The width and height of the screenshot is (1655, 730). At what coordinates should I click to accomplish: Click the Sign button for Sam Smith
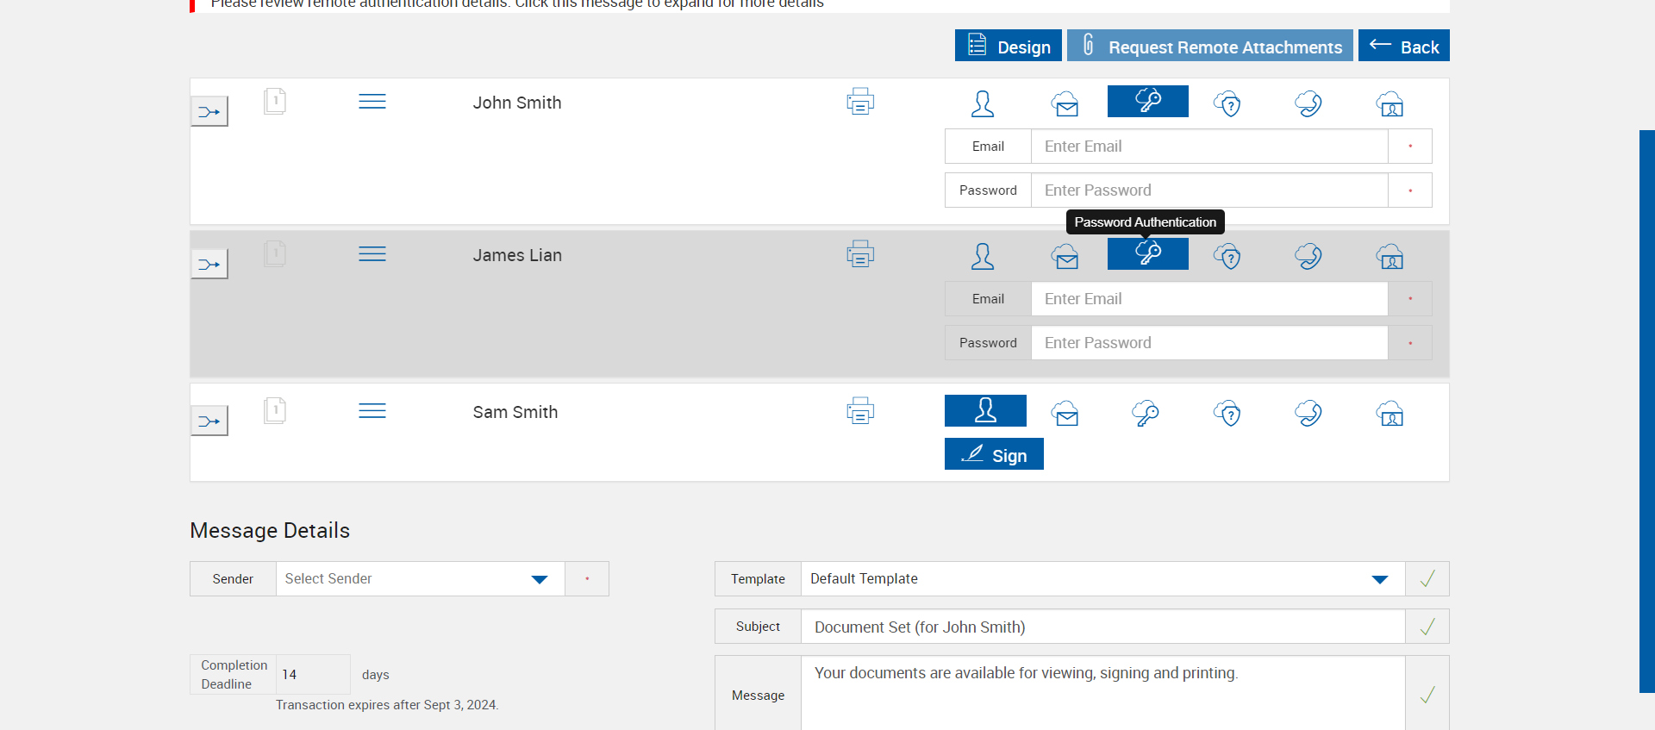coord(994,454)
